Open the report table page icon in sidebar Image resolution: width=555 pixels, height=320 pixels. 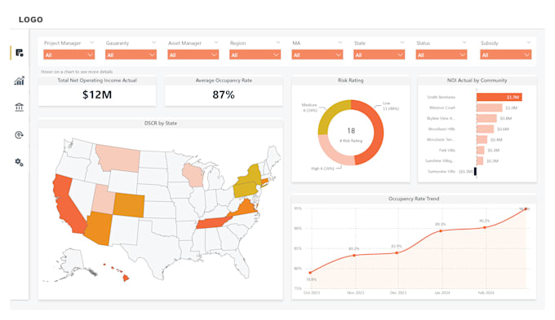(19, 53)
